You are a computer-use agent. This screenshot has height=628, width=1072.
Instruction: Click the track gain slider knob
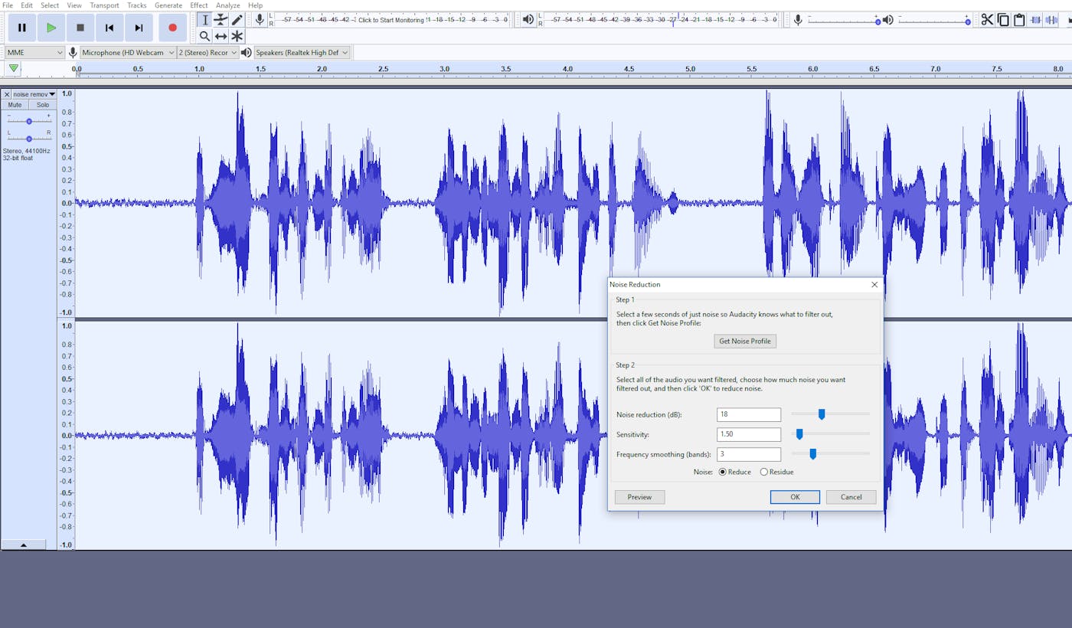[29, 121]
